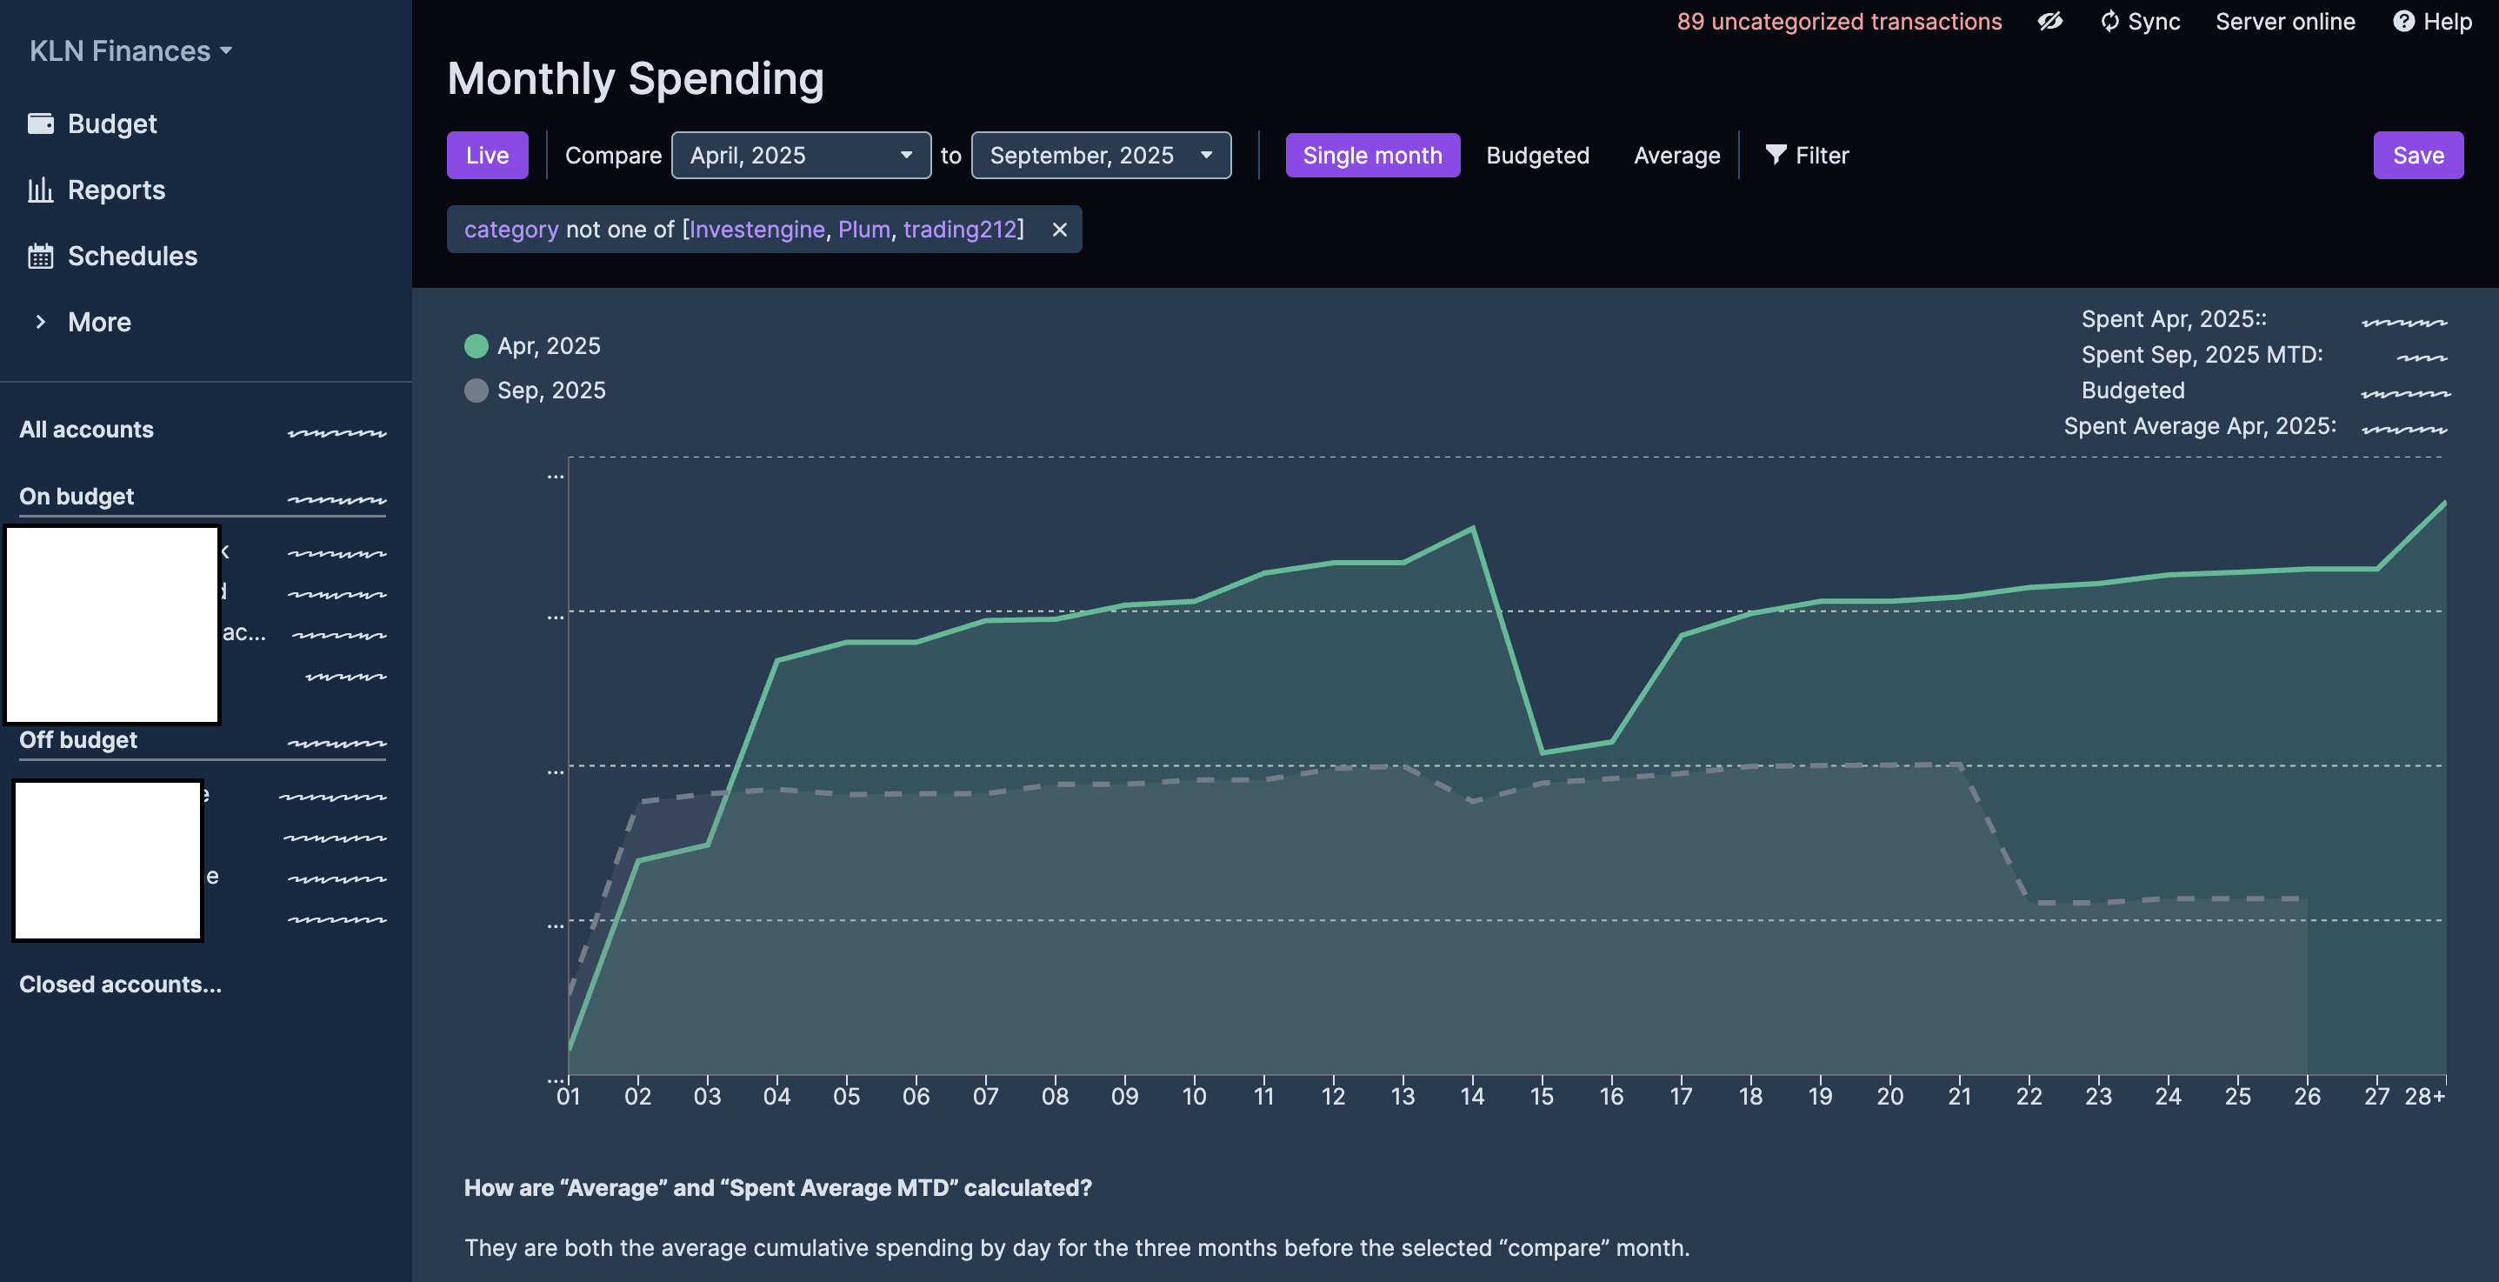Toggle privacy mode eye icon
Screen dimensions: 2499x1282
[2049, 22]
